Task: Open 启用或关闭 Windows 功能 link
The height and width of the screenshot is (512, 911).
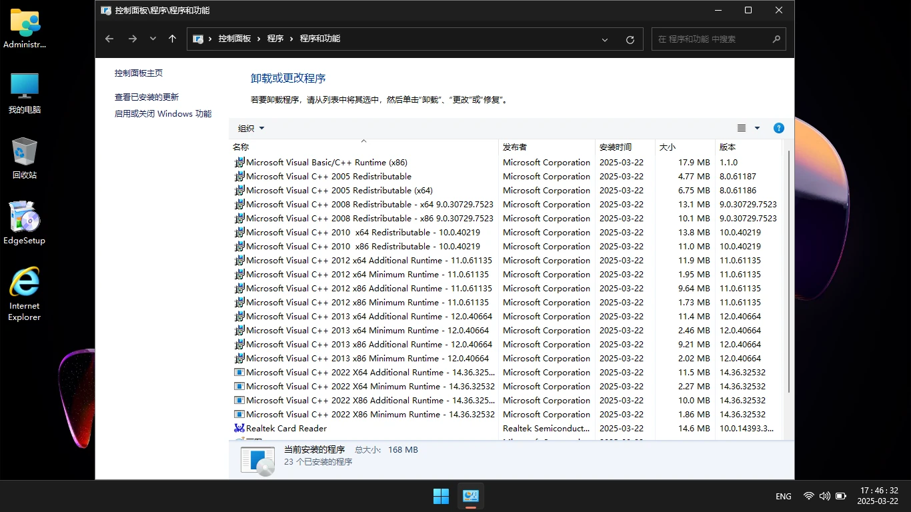Action: coord(163,114)
